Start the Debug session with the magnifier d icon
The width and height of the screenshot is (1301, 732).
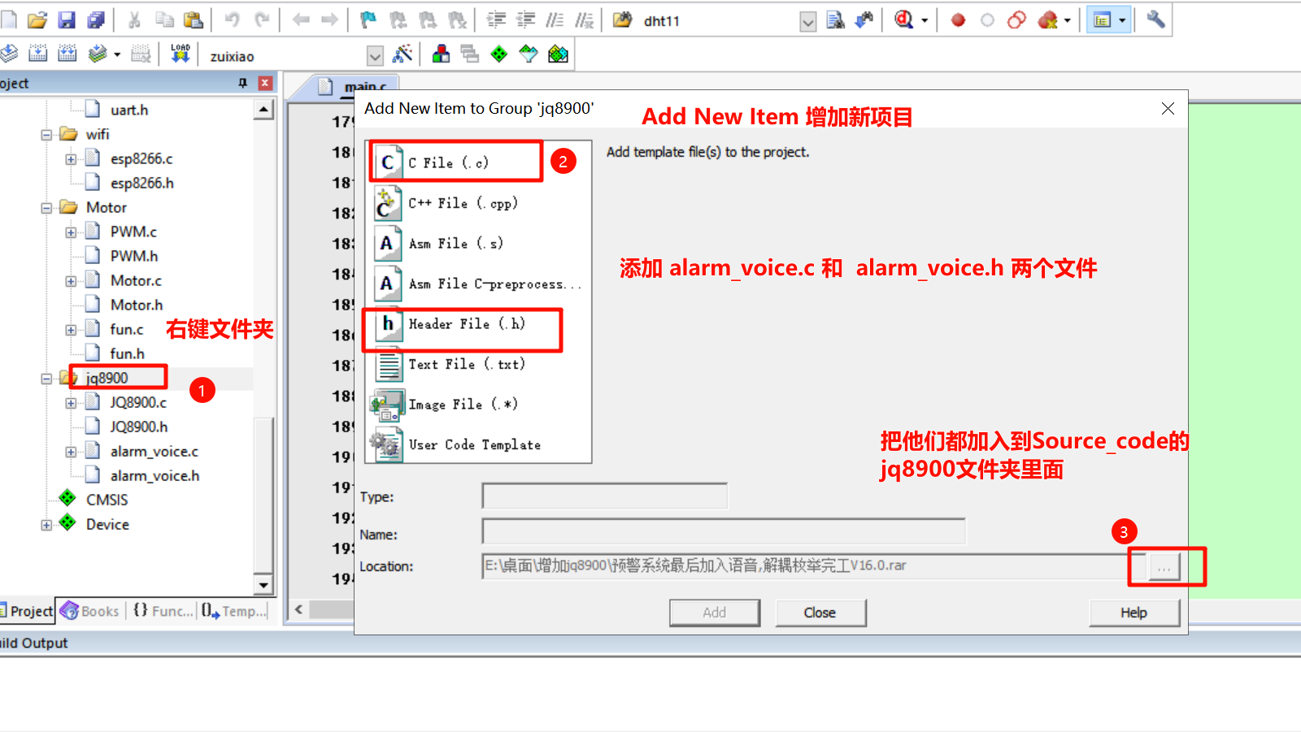click(x=904, y=20)
